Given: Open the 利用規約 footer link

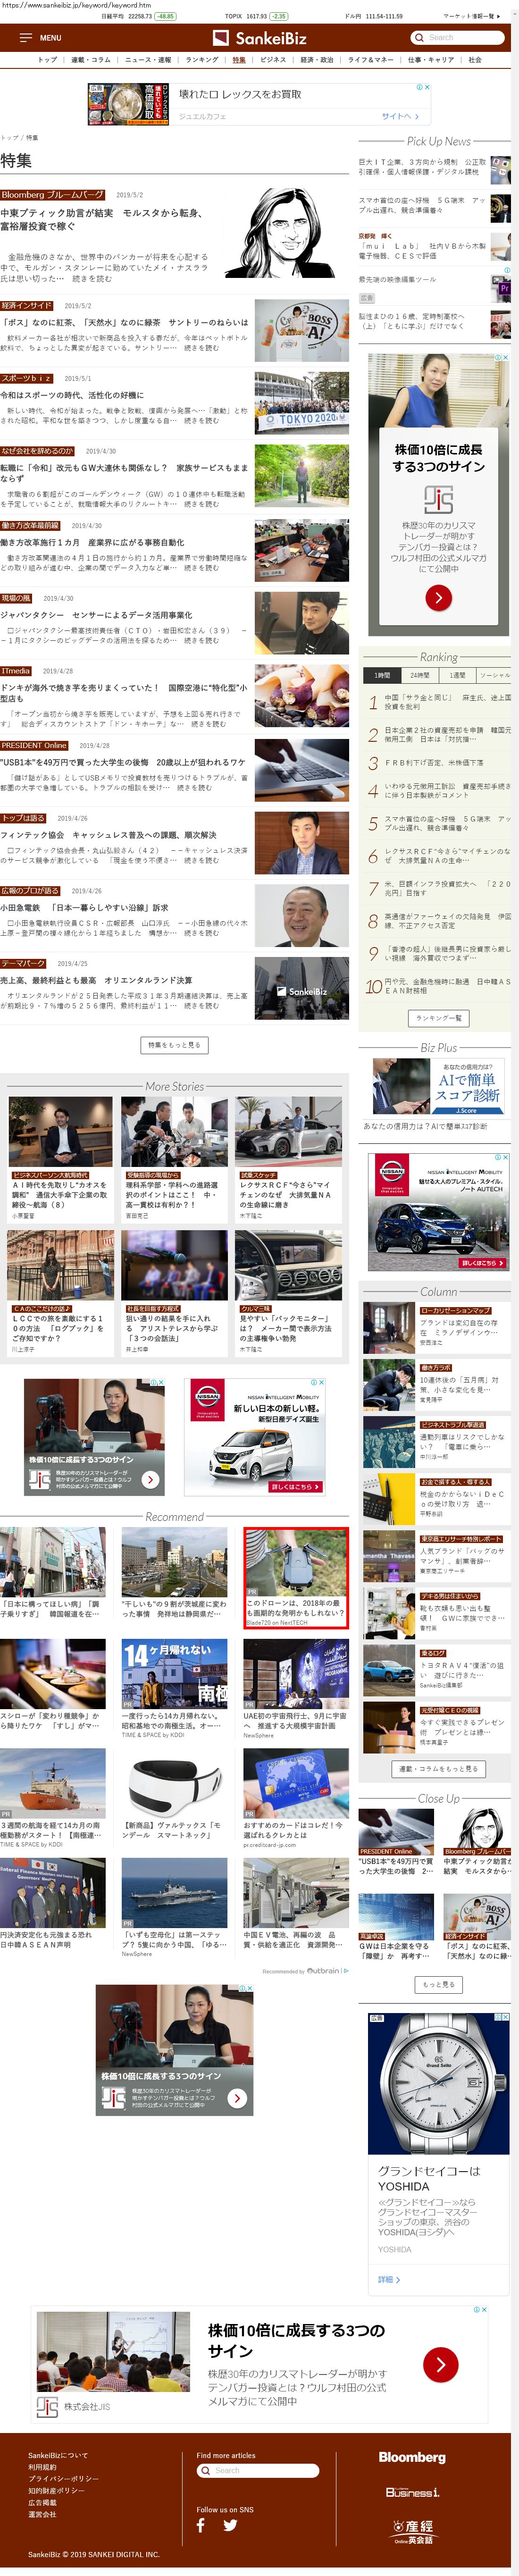Looking at the screenshot, I should (x=42, y=2467).
